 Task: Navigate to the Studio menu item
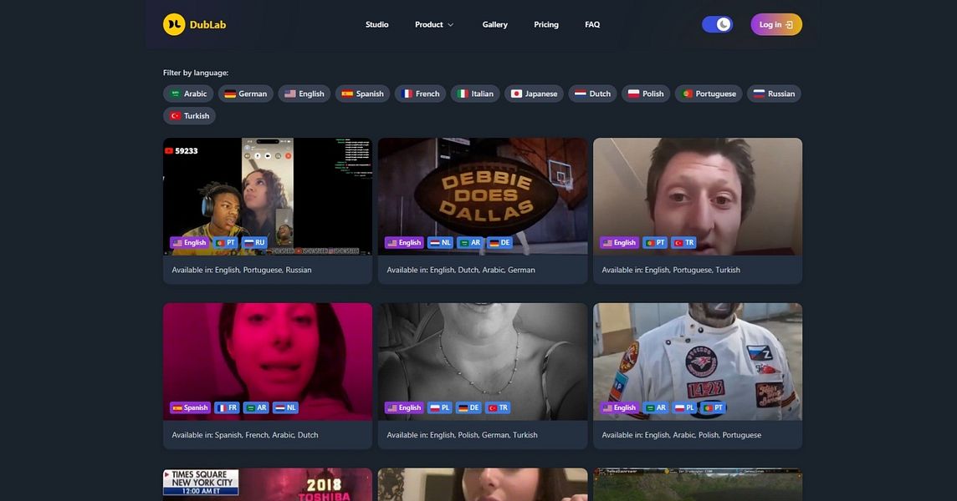pos(376,24)
